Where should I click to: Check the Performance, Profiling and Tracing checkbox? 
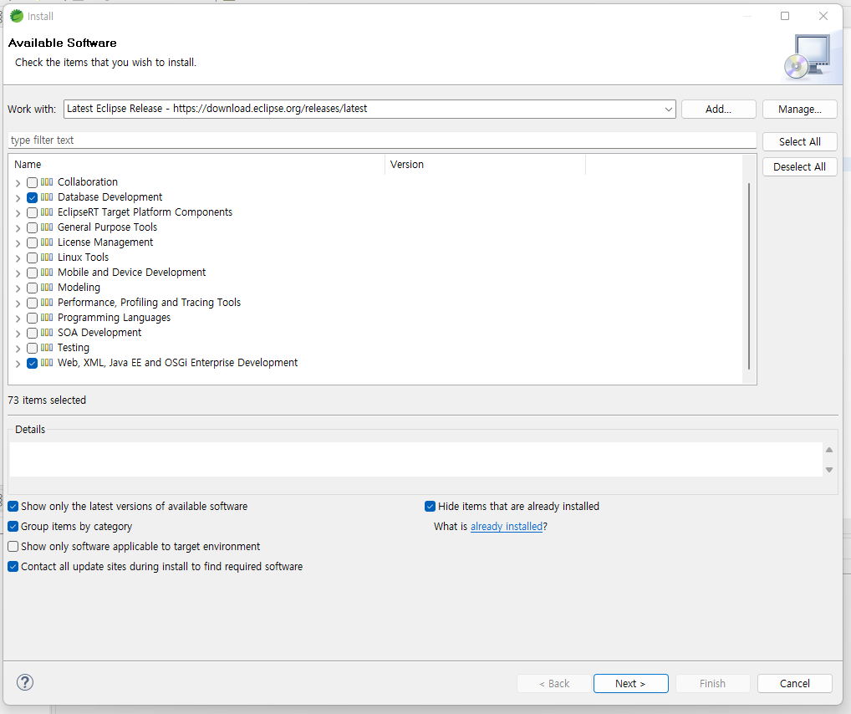[32, 303]
